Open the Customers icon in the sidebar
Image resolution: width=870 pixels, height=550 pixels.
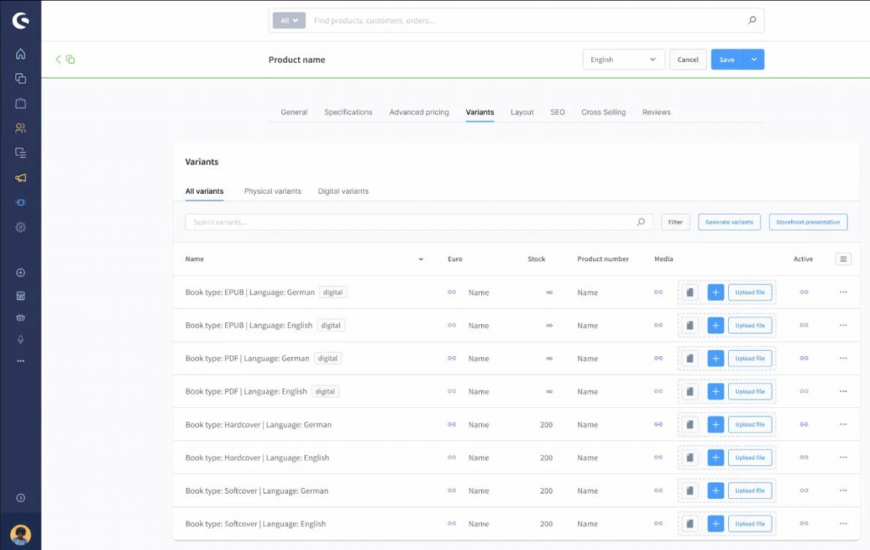[20, 128]
